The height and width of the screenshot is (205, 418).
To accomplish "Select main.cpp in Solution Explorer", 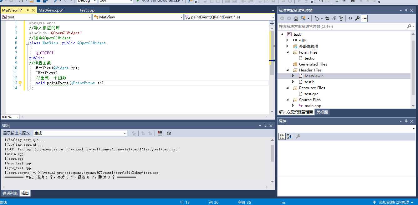I will click(313, 106).
